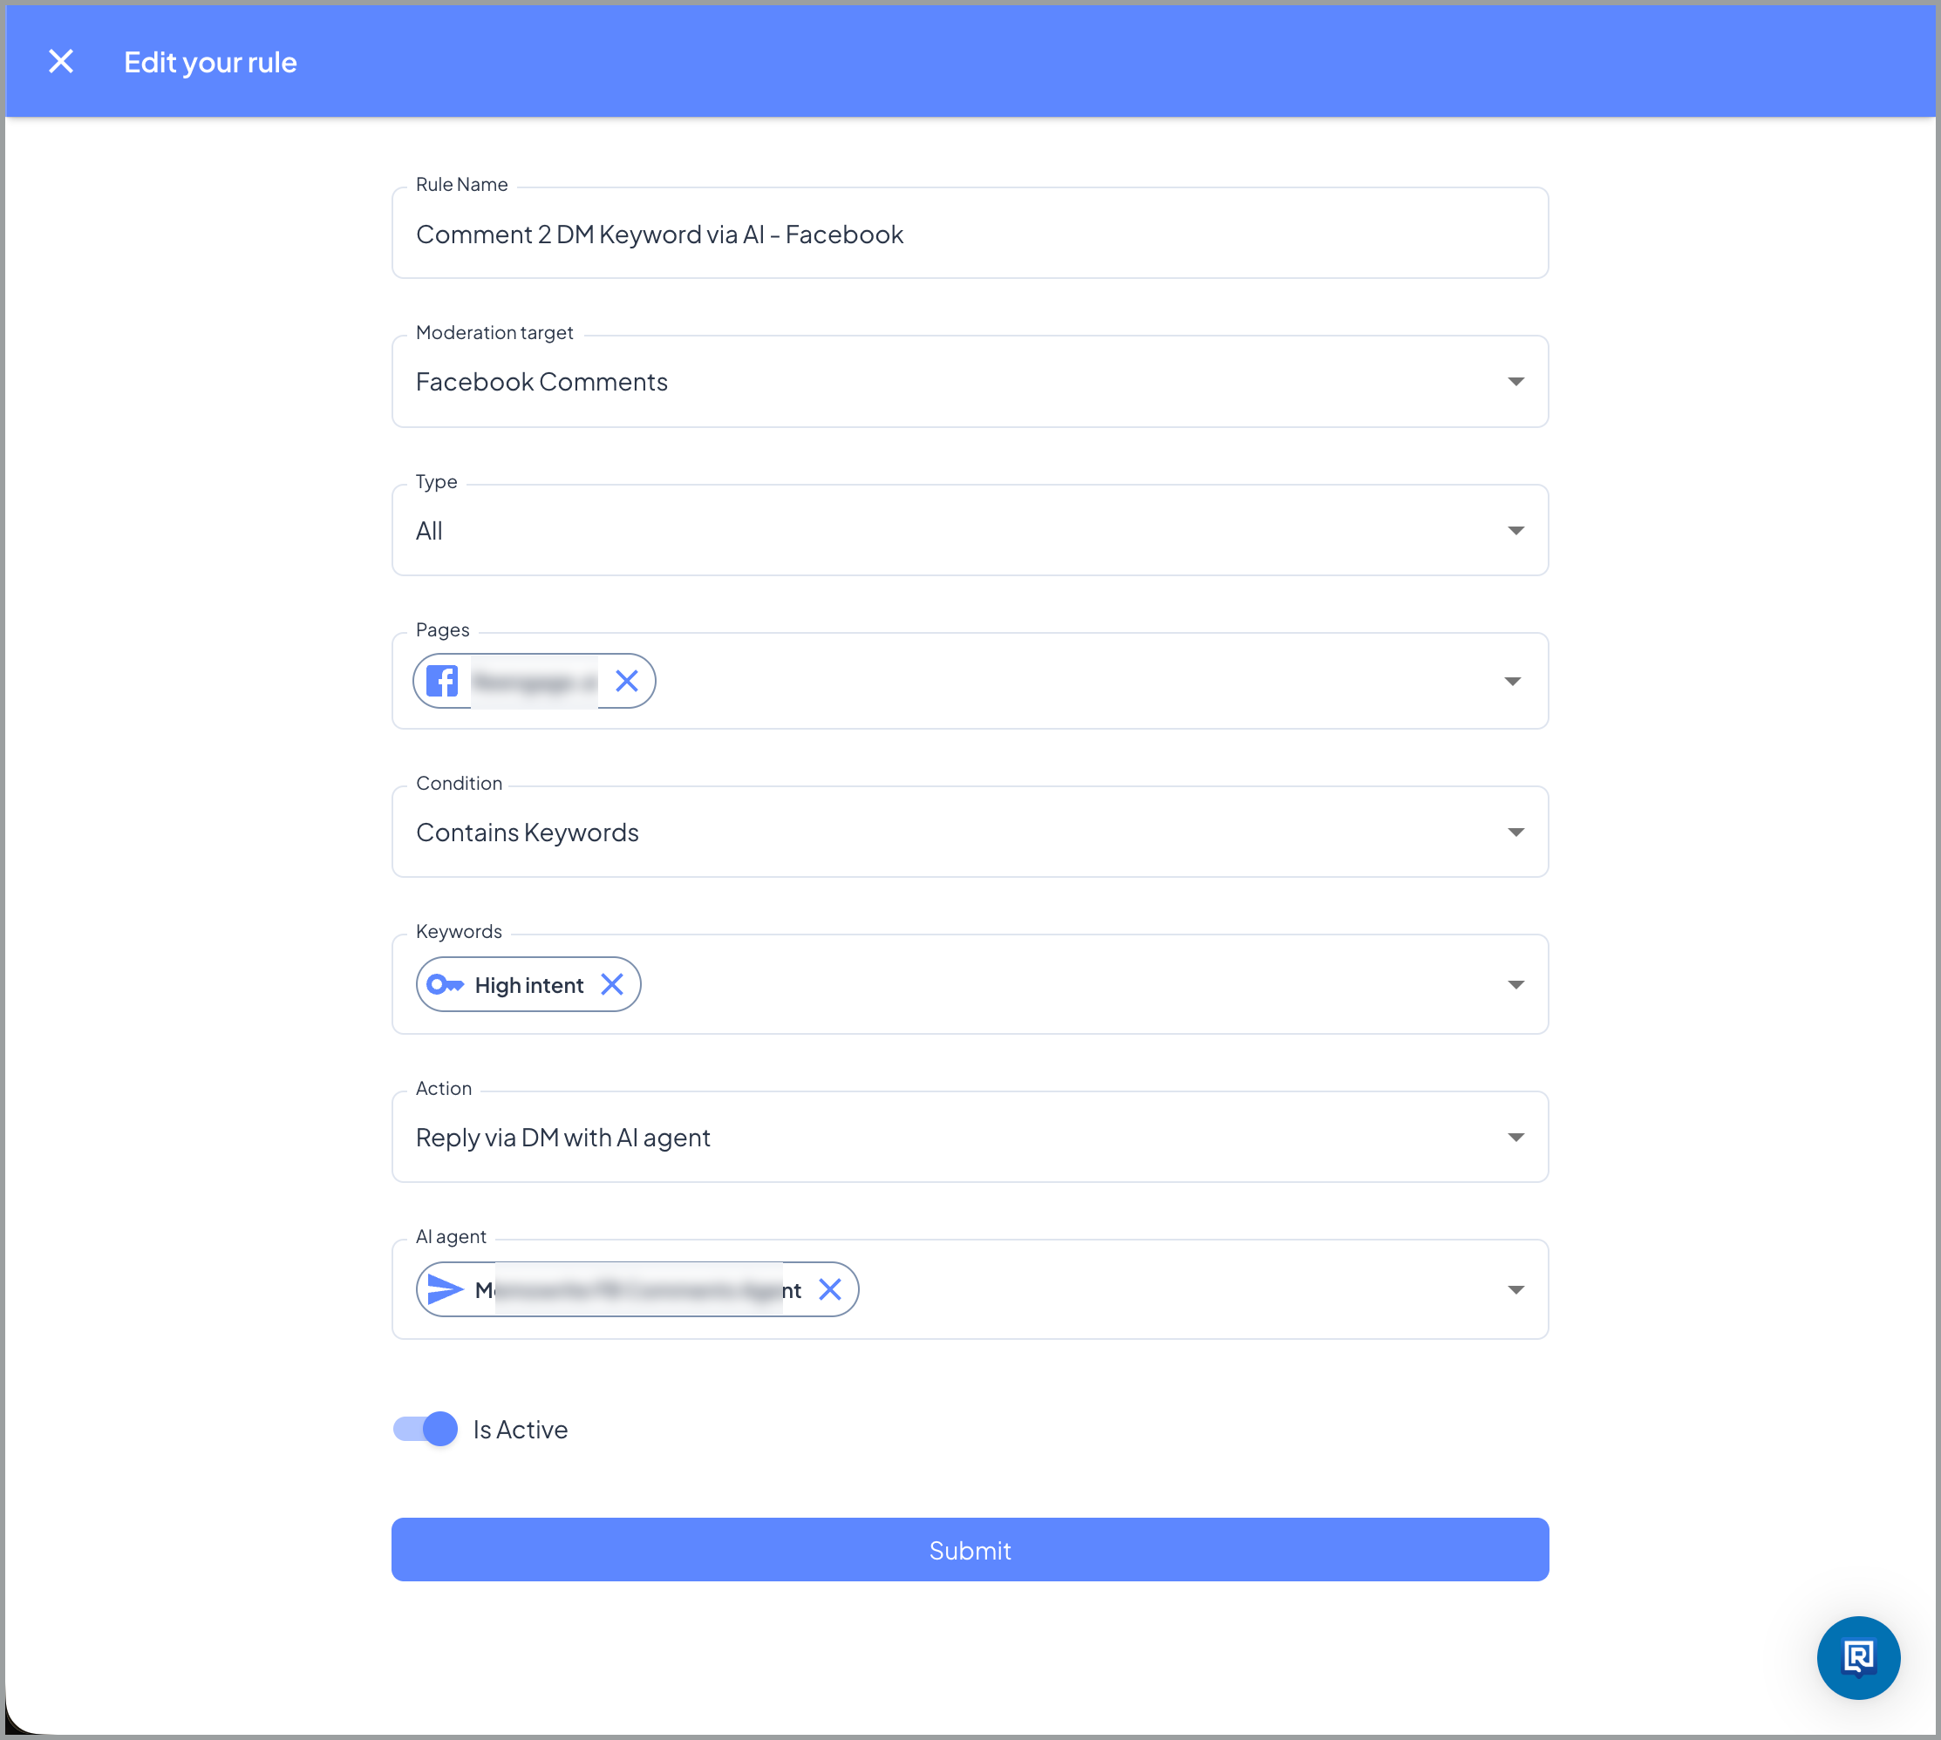Click the Rule Name text field
Screen dimensions: 1941x1740
[970, 234]
